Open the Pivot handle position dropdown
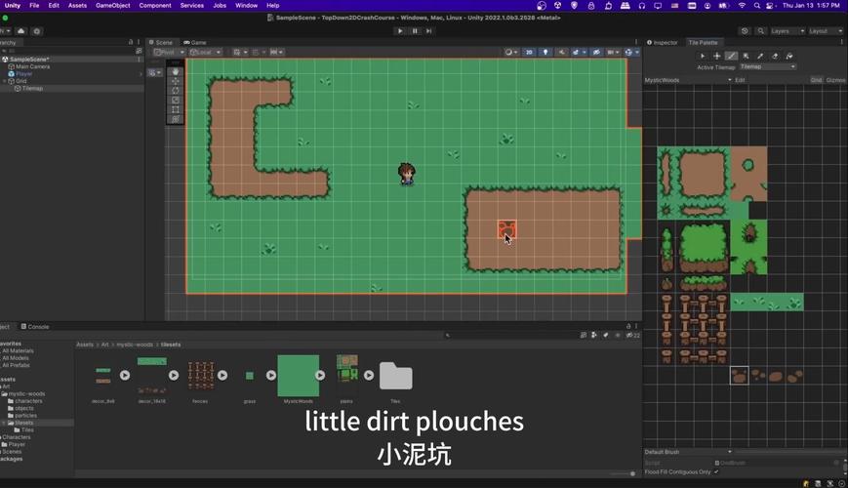This screenshot has width=848, height=488. click(169, 52)
